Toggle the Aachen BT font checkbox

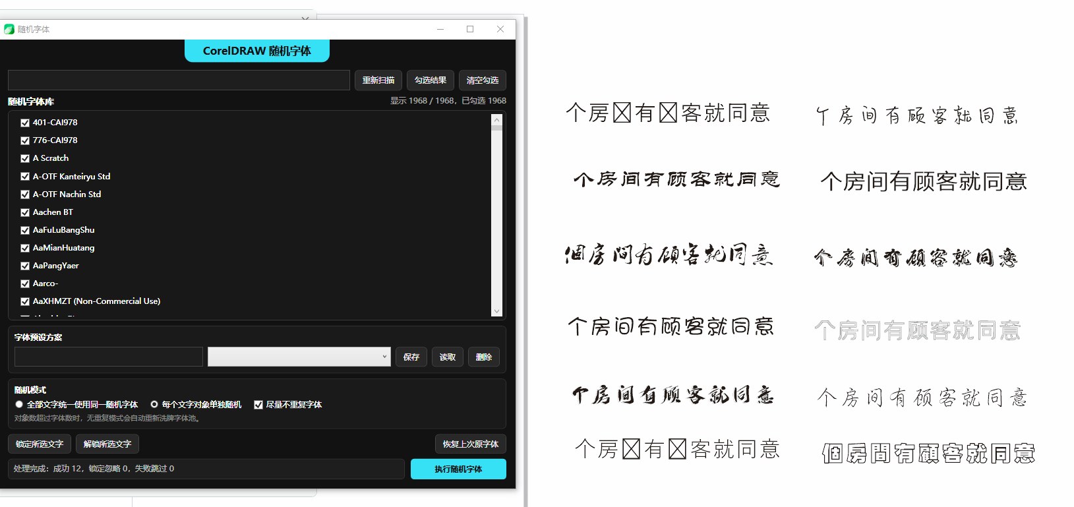25,212
